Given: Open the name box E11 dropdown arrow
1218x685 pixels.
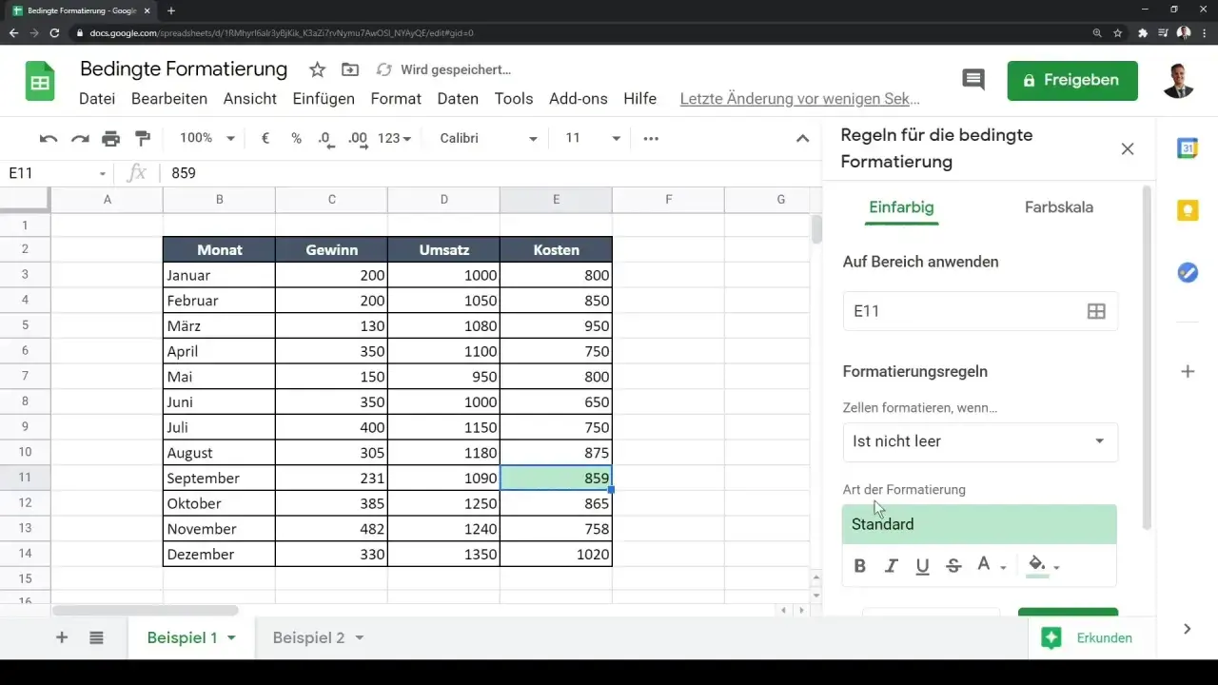Looking at the screenshot, I should point(103,173).
